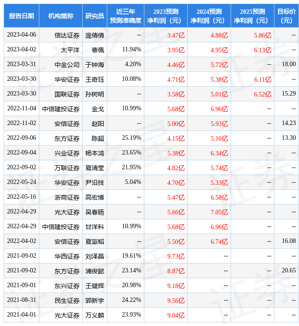Select researcher 于钟海 in the table
This screenshot has width=299, height=326.
click(x=95, y=64)
